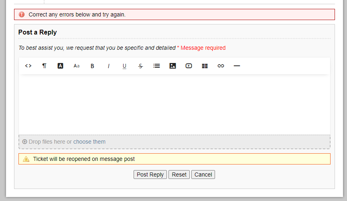The width and height of the screenshot is (347, 201).
Task: Insert a horizontal line
Action: coord(237,66)
